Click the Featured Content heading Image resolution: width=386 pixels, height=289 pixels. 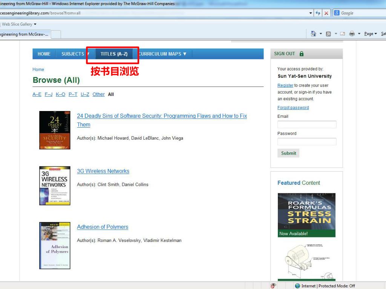[299, 183]
